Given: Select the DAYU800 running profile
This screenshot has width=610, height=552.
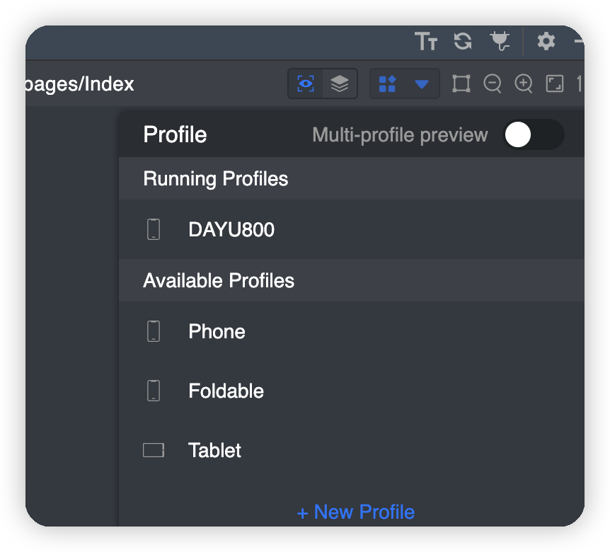Looking at the screenshot, I should (x=352, y=229).
